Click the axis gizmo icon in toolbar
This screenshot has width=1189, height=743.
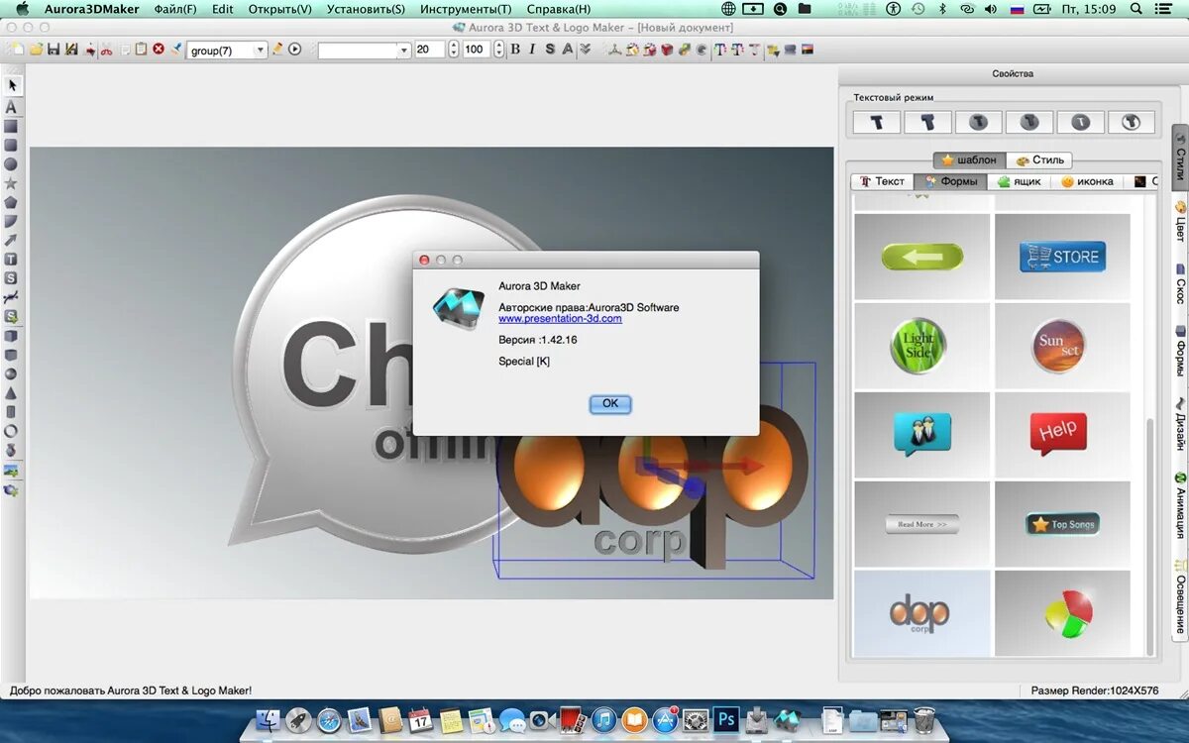615,50
